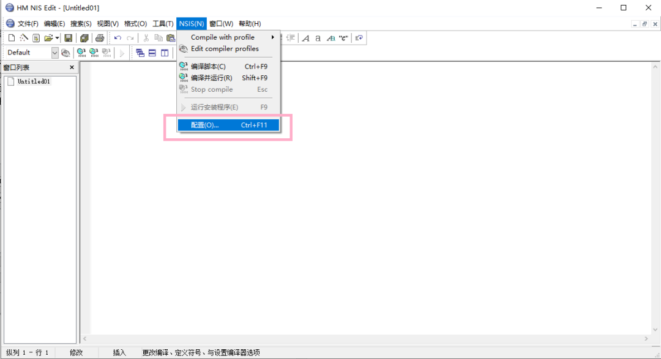Click the Print toolbar icon

[x=100, y=38]
